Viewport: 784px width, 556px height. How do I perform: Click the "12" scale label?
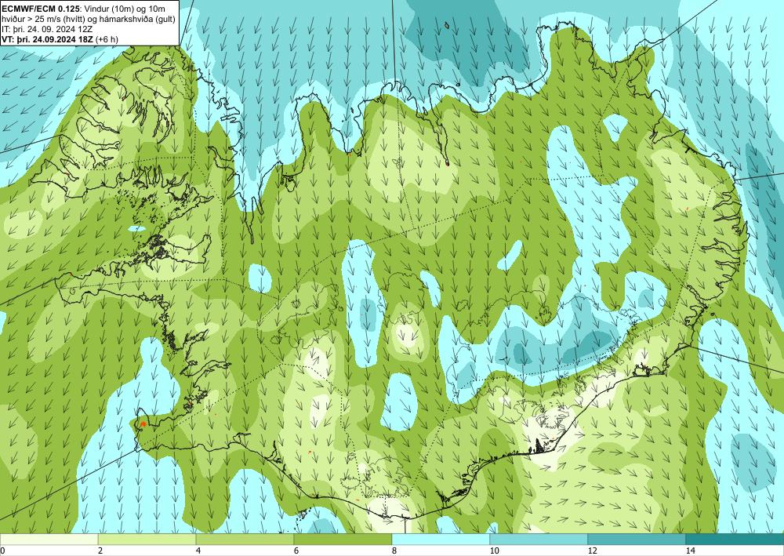tap(593, 551)
